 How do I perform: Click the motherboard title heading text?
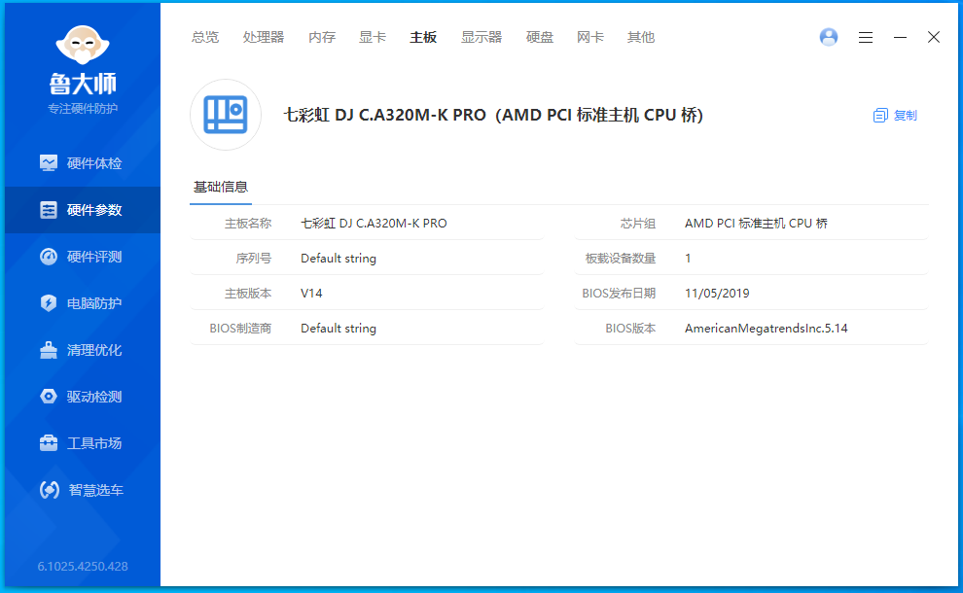coord(493,115)
